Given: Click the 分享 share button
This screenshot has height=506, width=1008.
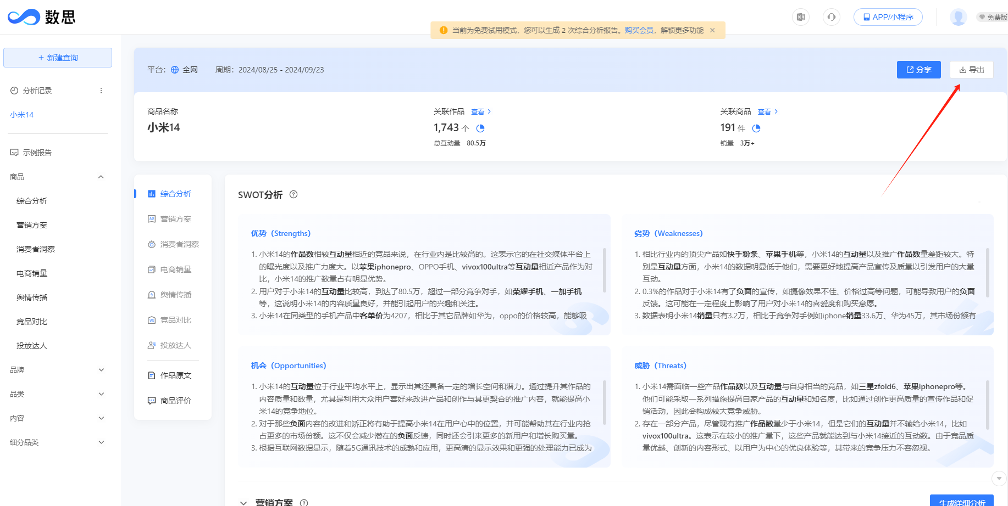Looking at the screenshot, I should [x=919, y=70].
